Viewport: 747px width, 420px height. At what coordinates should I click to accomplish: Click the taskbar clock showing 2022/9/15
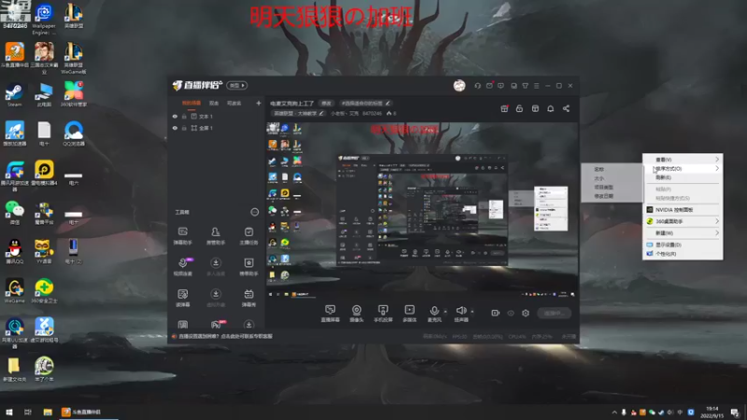coord(712,412)
